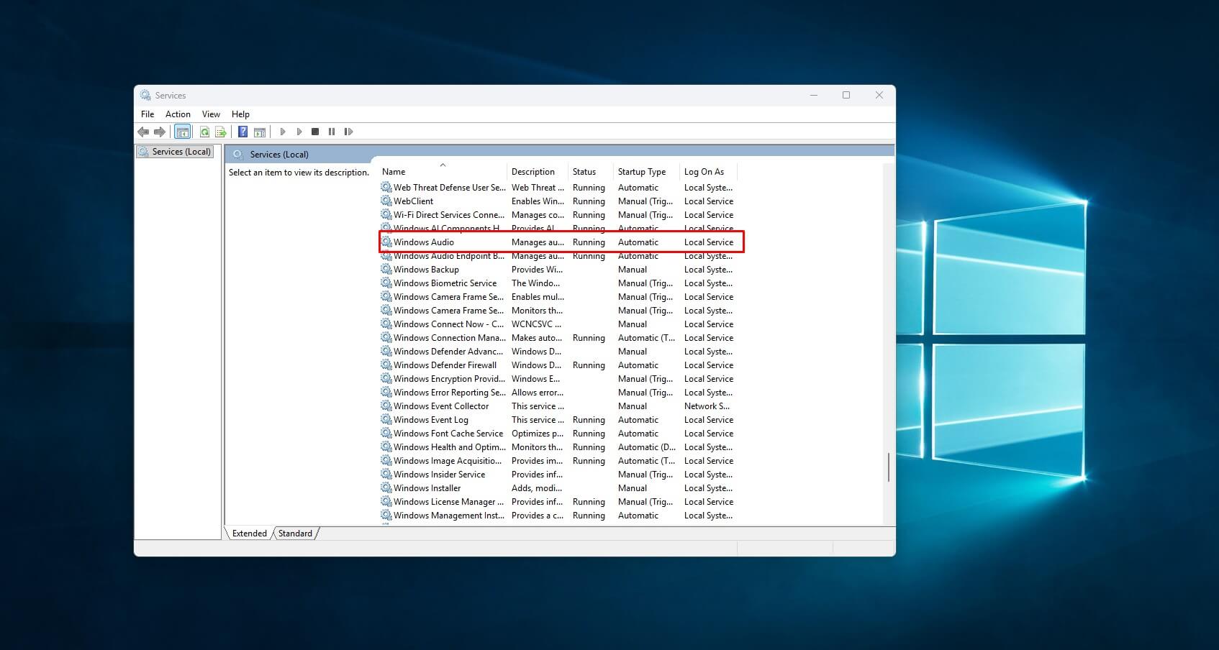Click the gear icon beside Windows Backup
The width and height of the screenshot is (1219, 650).
tap(386, 269)
